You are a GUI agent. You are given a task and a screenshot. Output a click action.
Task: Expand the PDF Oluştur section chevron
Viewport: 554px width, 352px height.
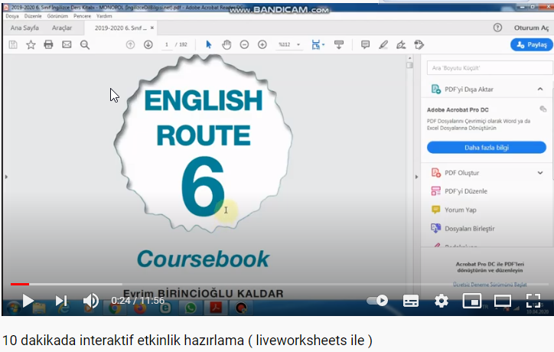click(x=540, y=173)
